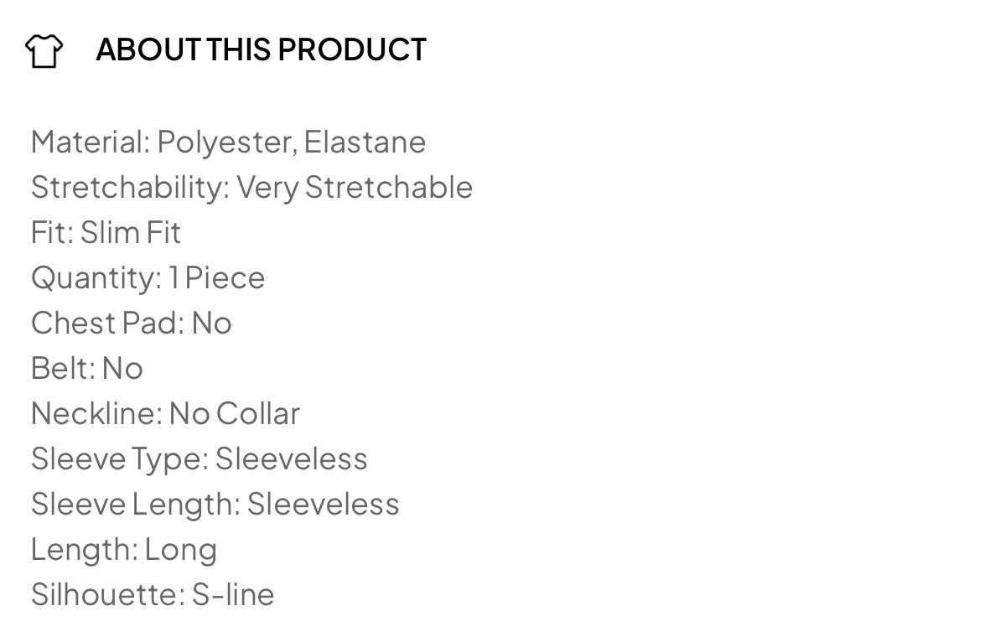Click the Very Stretchable value
1005x642 pixels.
pyautogui.click(x=355, y=188)
